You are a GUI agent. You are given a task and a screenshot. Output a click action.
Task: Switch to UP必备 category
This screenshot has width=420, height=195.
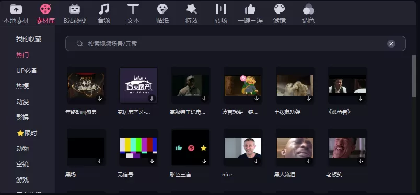pyautogui.click(x=27, y=71)
